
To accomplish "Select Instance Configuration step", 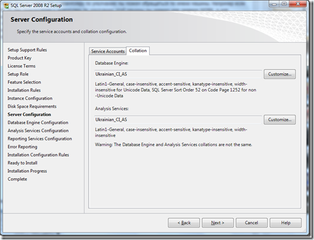I will pos(30,98).
